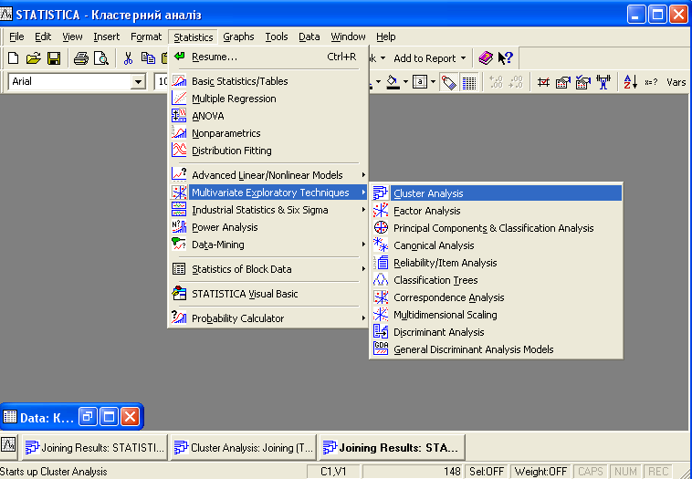Switch to the bold Joining Results button
This screenshot has height=479, width=692.
tap(392, 448)
